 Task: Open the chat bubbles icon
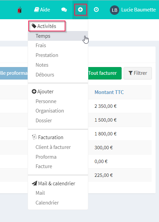click(64, 10)
